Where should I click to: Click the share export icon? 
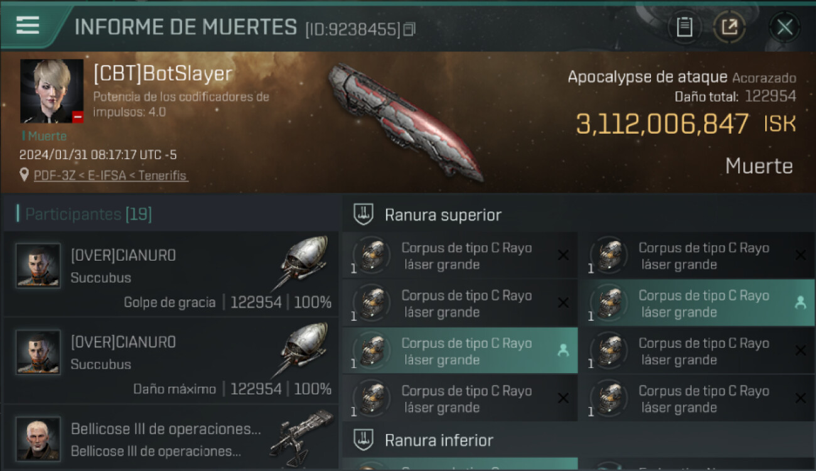click(729, 27)
